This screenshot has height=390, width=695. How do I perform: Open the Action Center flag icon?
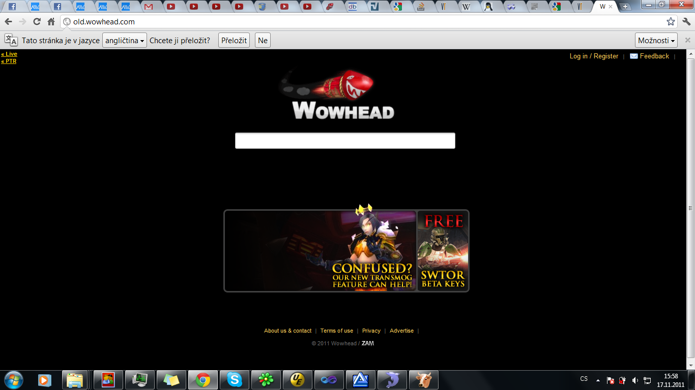click(x=611, y=380)
